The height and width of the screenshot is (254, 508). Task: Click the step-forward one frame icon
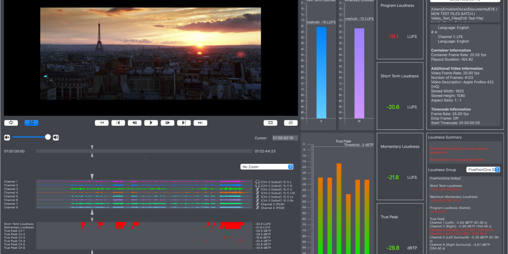(168, 123)
